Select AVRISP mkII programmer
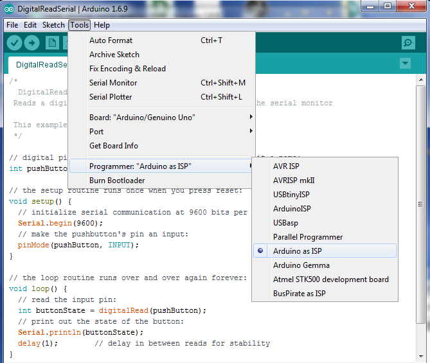Image resolution: width=430 pixels, height=363 pixels. [325, 181]
